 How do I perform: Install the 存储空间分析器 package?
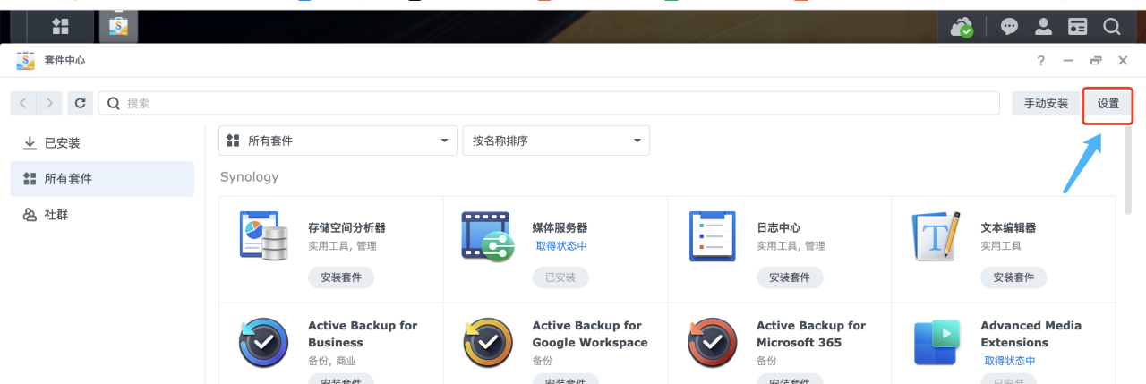tap(340, 277)
